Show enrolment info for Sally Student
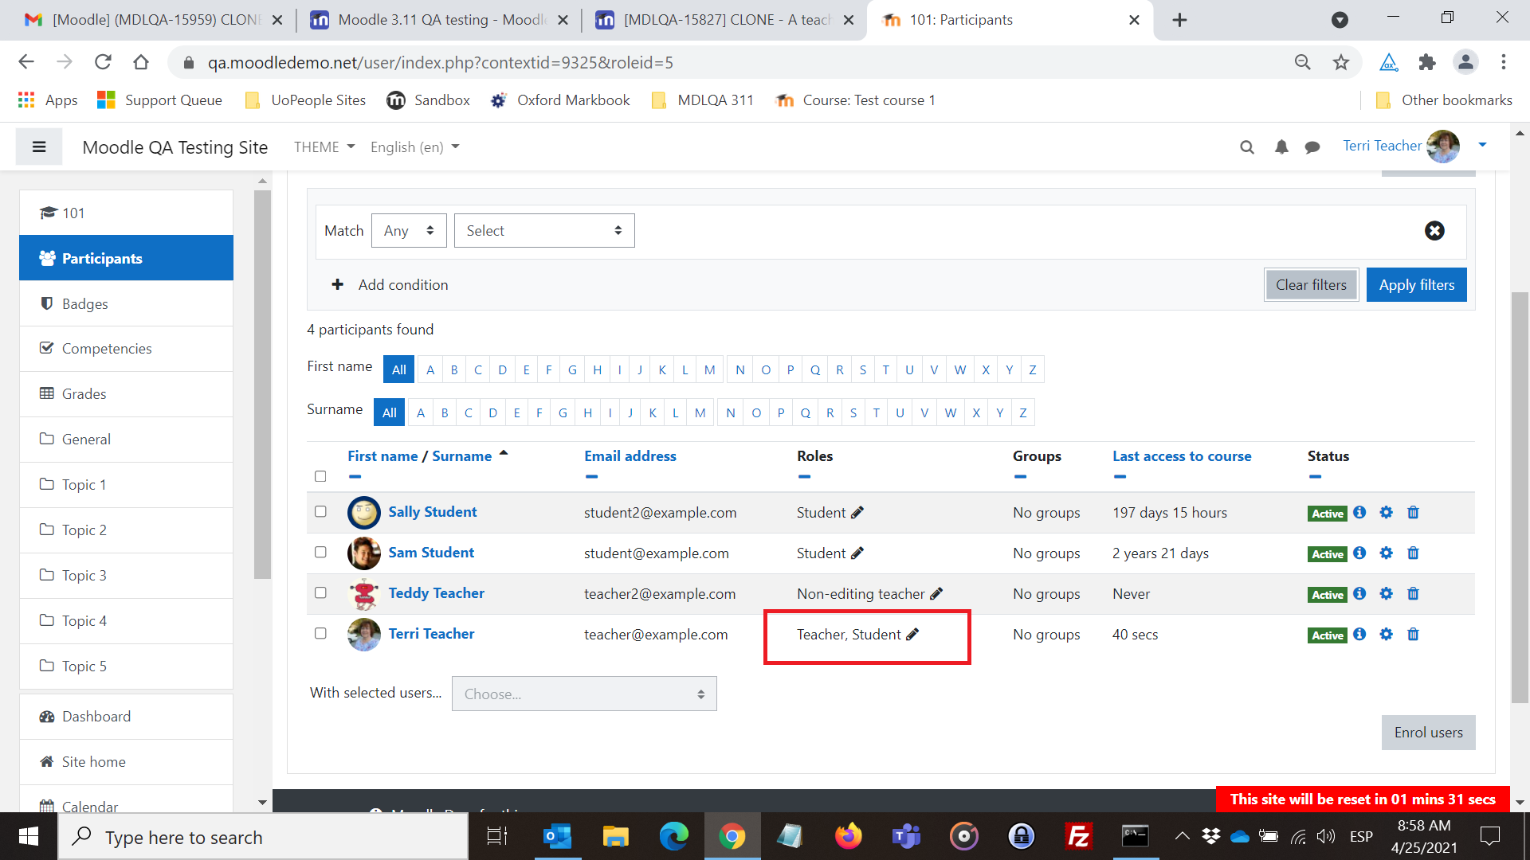This screenshot has width=1530, height=860. coord(1359,513)
